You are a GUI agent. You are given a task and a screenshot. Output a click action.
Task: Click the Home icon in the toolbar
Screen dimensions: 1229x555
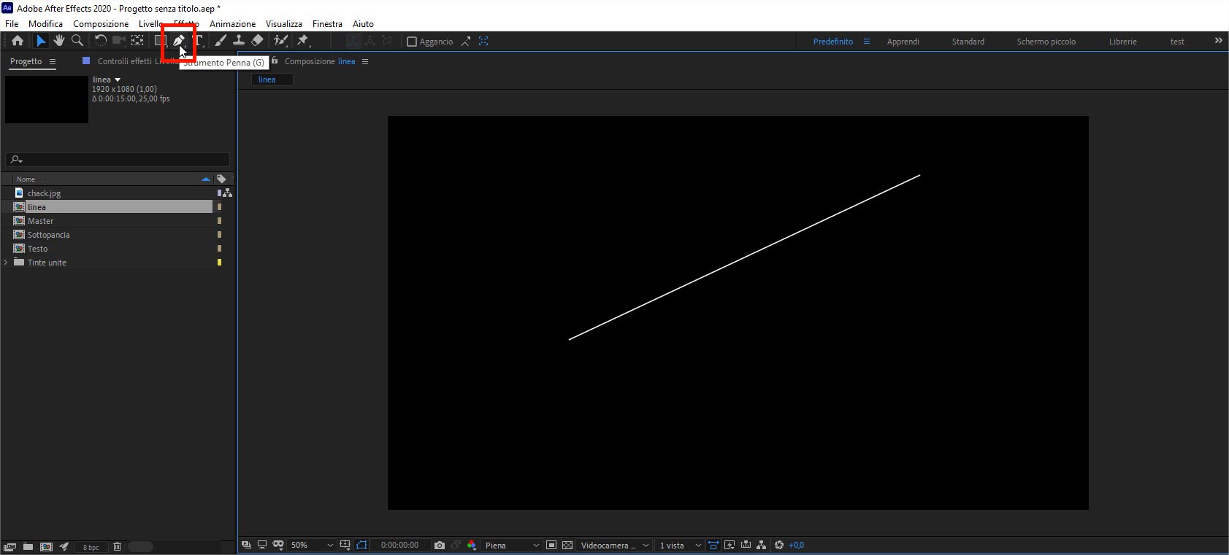click(18, 41)
